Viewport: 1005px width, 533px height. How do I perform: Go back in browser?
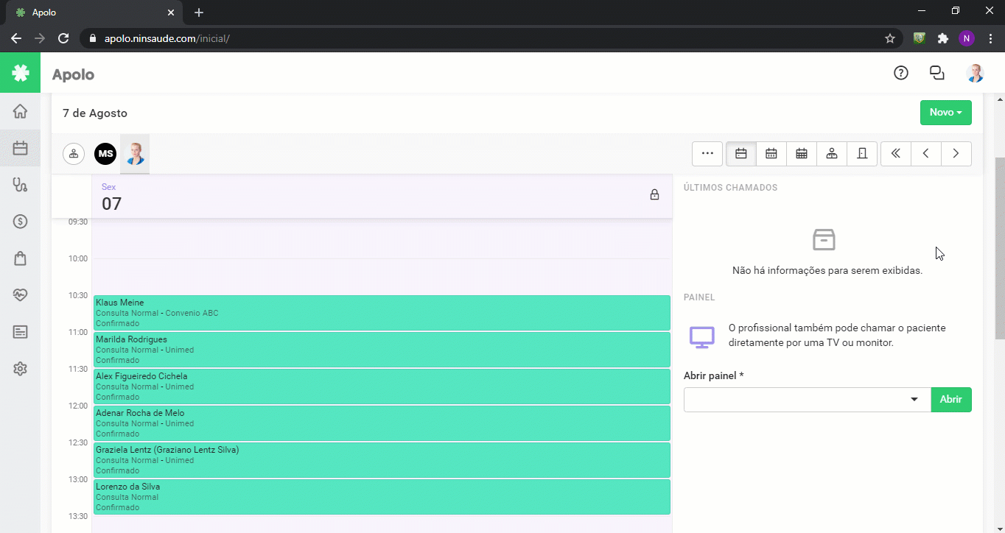click(16, 38)
